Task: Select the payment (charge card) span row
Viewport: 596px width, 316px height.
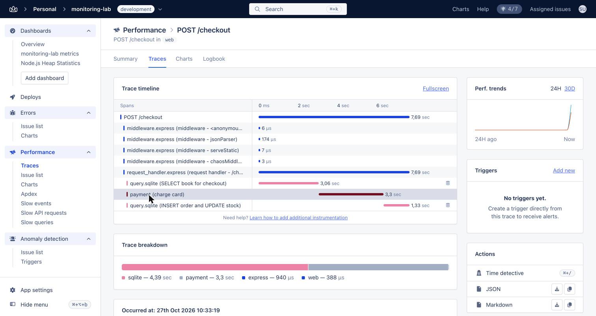Action: coord(285,194)
